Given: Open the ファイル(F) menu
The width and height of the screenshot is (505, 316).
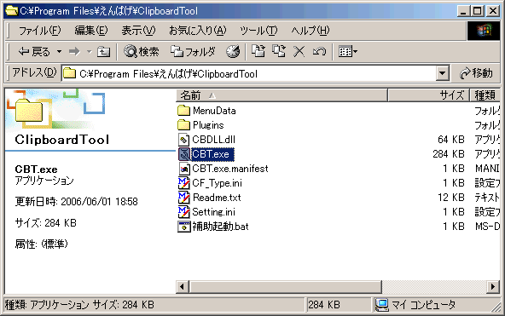Looking at the screenshot, I should click(x=39, y=31).
